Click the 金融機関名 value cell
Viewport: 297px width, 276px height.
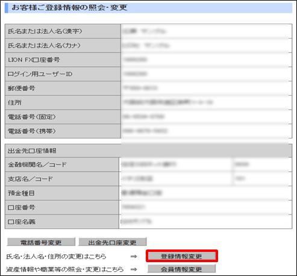(x=176, y=165)
